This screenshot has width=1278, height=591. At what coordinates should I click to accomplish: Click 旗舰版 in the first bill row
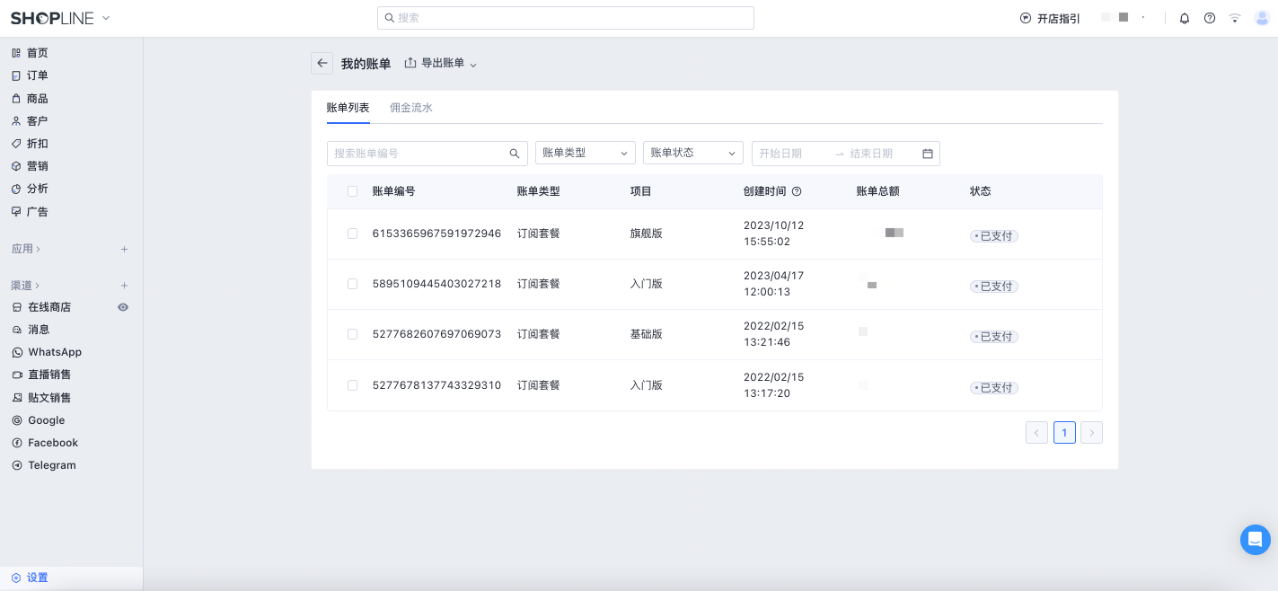pos(646,234)
